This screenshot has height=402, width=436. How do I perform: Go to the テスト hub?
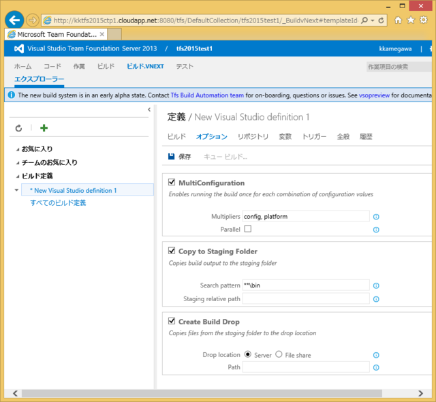pos(185,67)
